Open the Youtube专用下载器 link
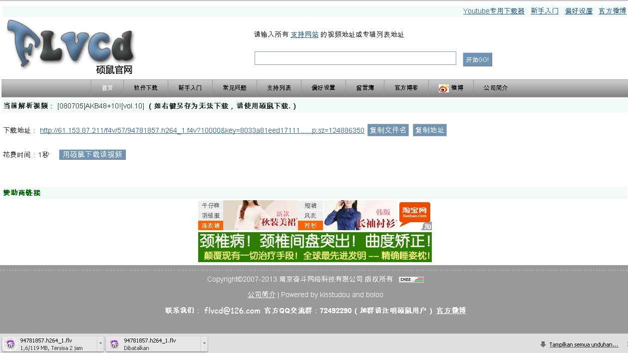The height and width of the screenshot is (353, 628). (493, 10)
